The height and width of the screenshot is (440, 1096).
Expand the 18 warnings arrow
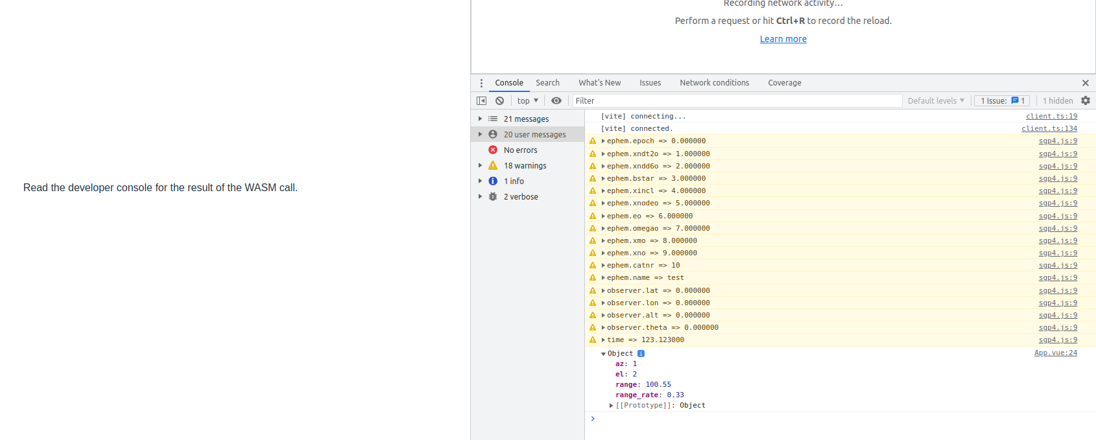point(480,165)
